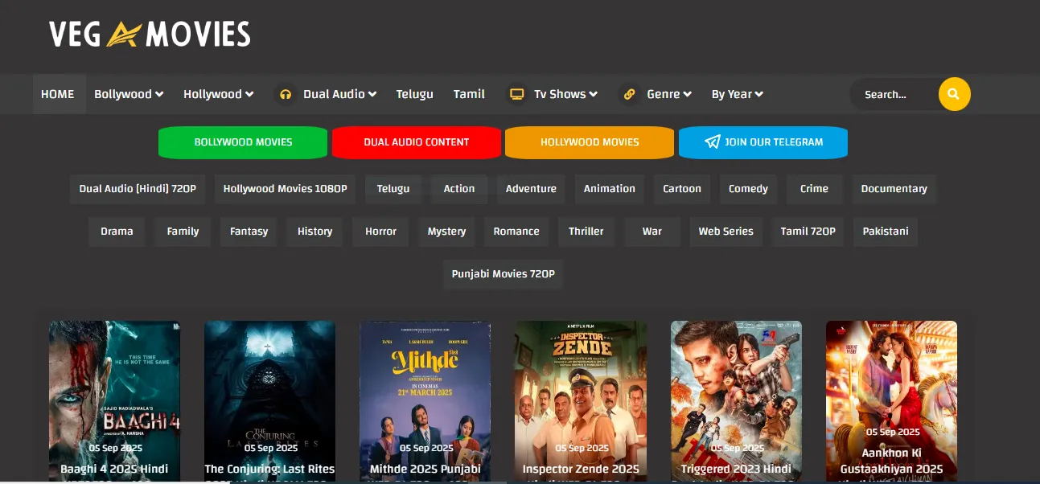Screen dimensions: 1040x484
Task: Open the Inspector Zende movie poster
Action: (580, 386)
